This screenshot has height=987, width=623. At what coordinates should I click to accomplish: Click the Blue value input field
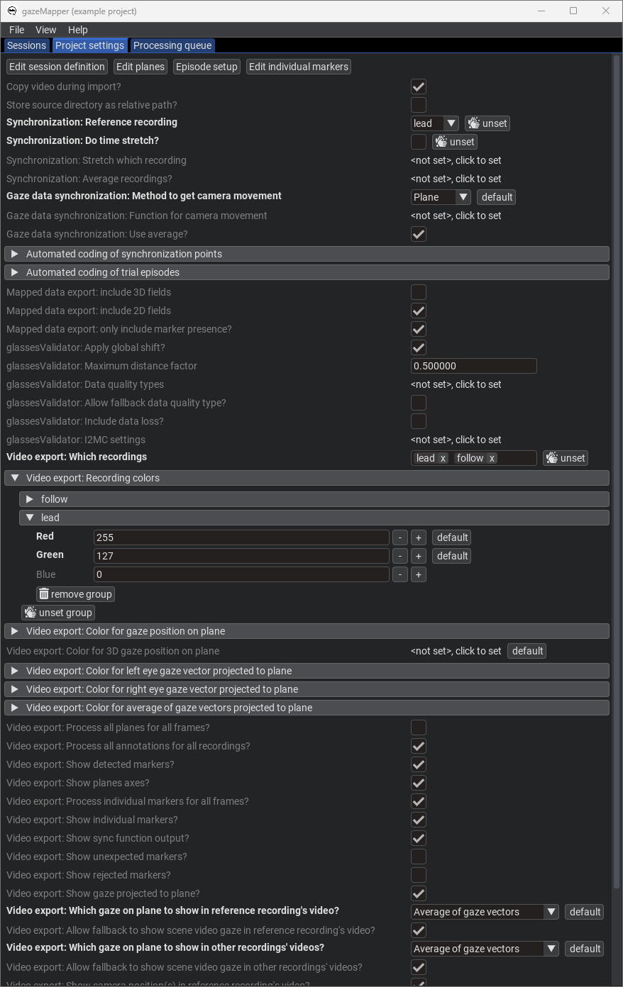241,574
